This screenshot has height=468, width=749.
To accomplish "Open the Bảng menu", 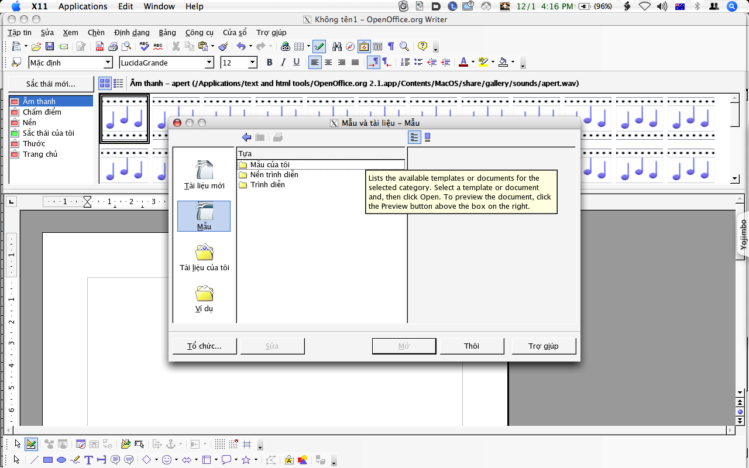I will (x=167, y=33).
